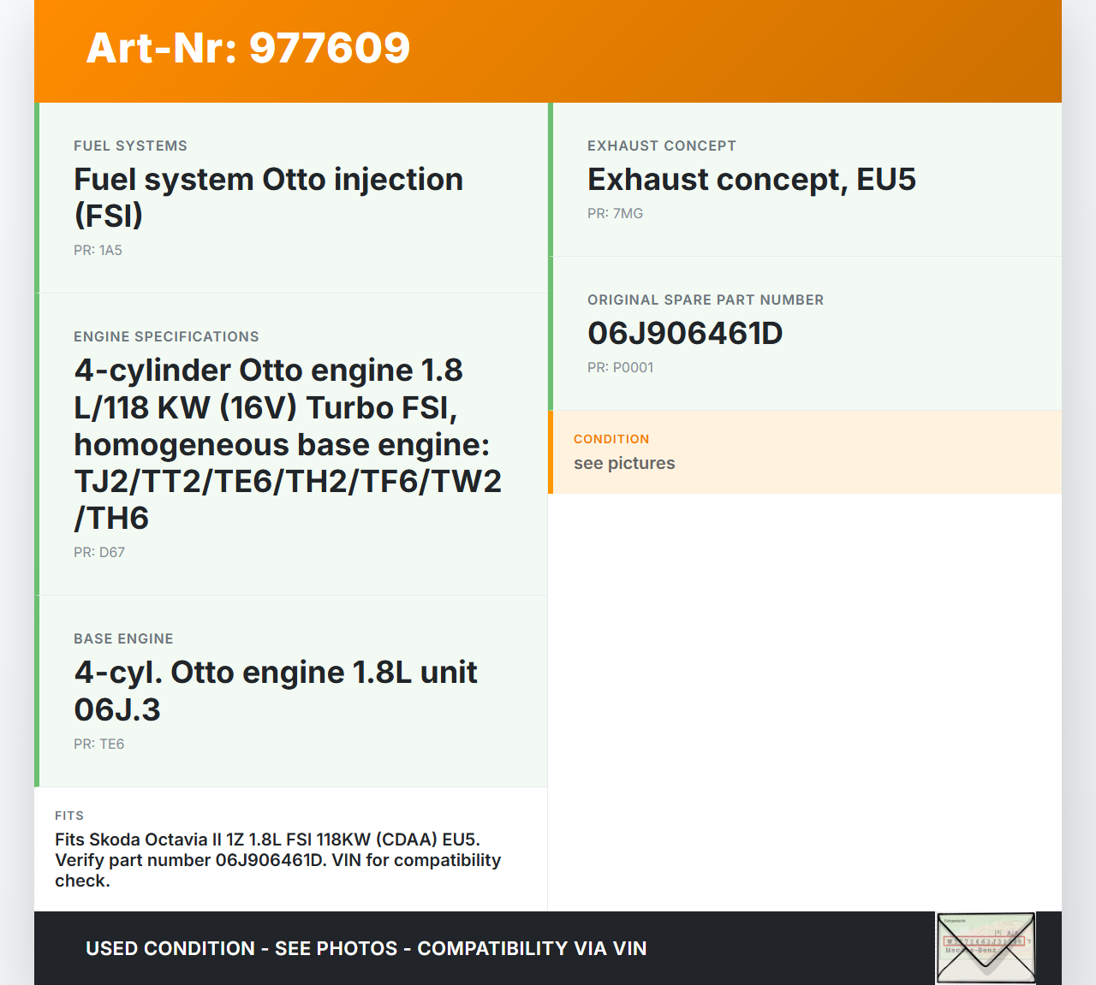Select the Engine Specifications description text

coord(288,444)
